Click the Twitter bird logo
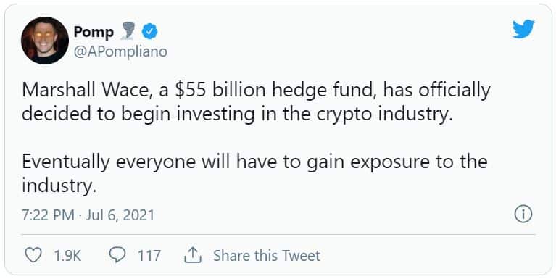 coord(523,29)
